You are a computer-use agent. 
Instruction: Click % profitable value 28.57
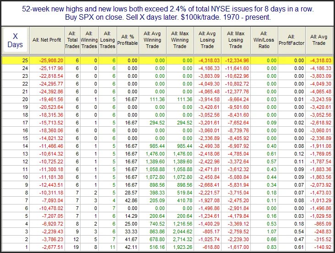tap(131, 193)
